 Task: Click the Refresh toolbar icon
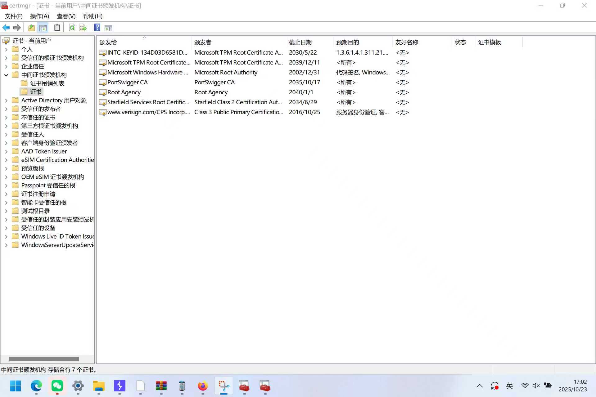click(72, 28)
